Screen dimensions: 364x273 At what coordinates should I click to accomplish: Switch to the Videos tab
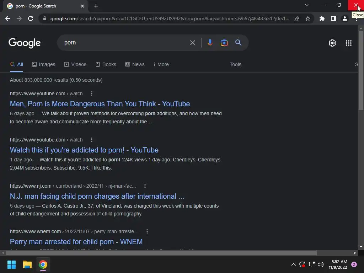click(x=75, y=64)
